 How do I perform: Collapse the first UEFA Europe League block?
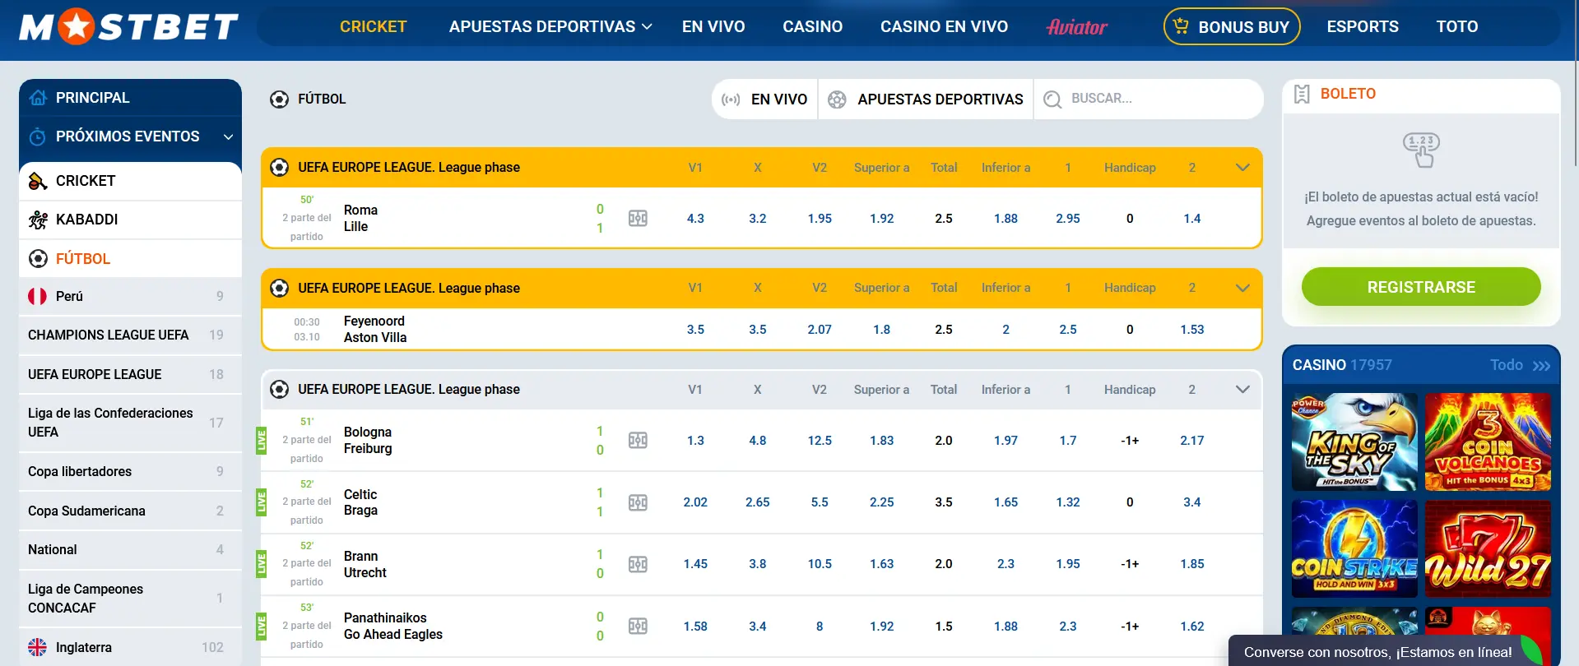[1242, 168]
